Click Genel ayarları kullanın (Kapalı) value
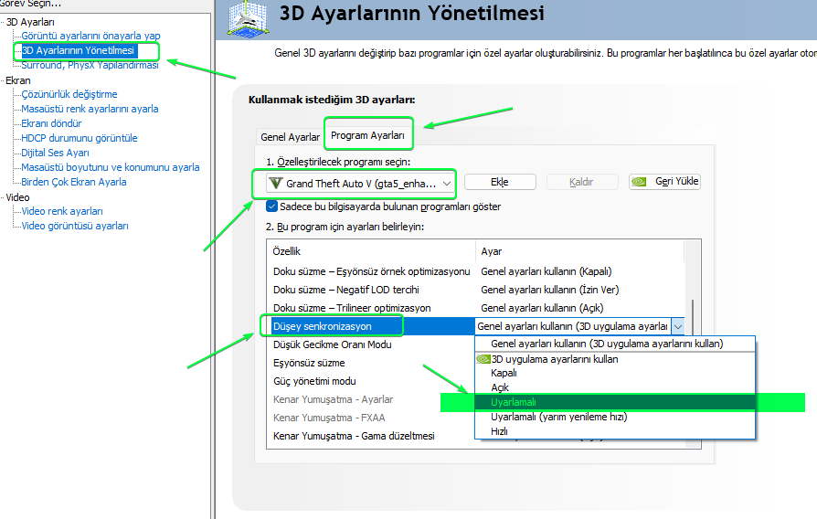This screenshot has height=519, width=817. [546, 271]
